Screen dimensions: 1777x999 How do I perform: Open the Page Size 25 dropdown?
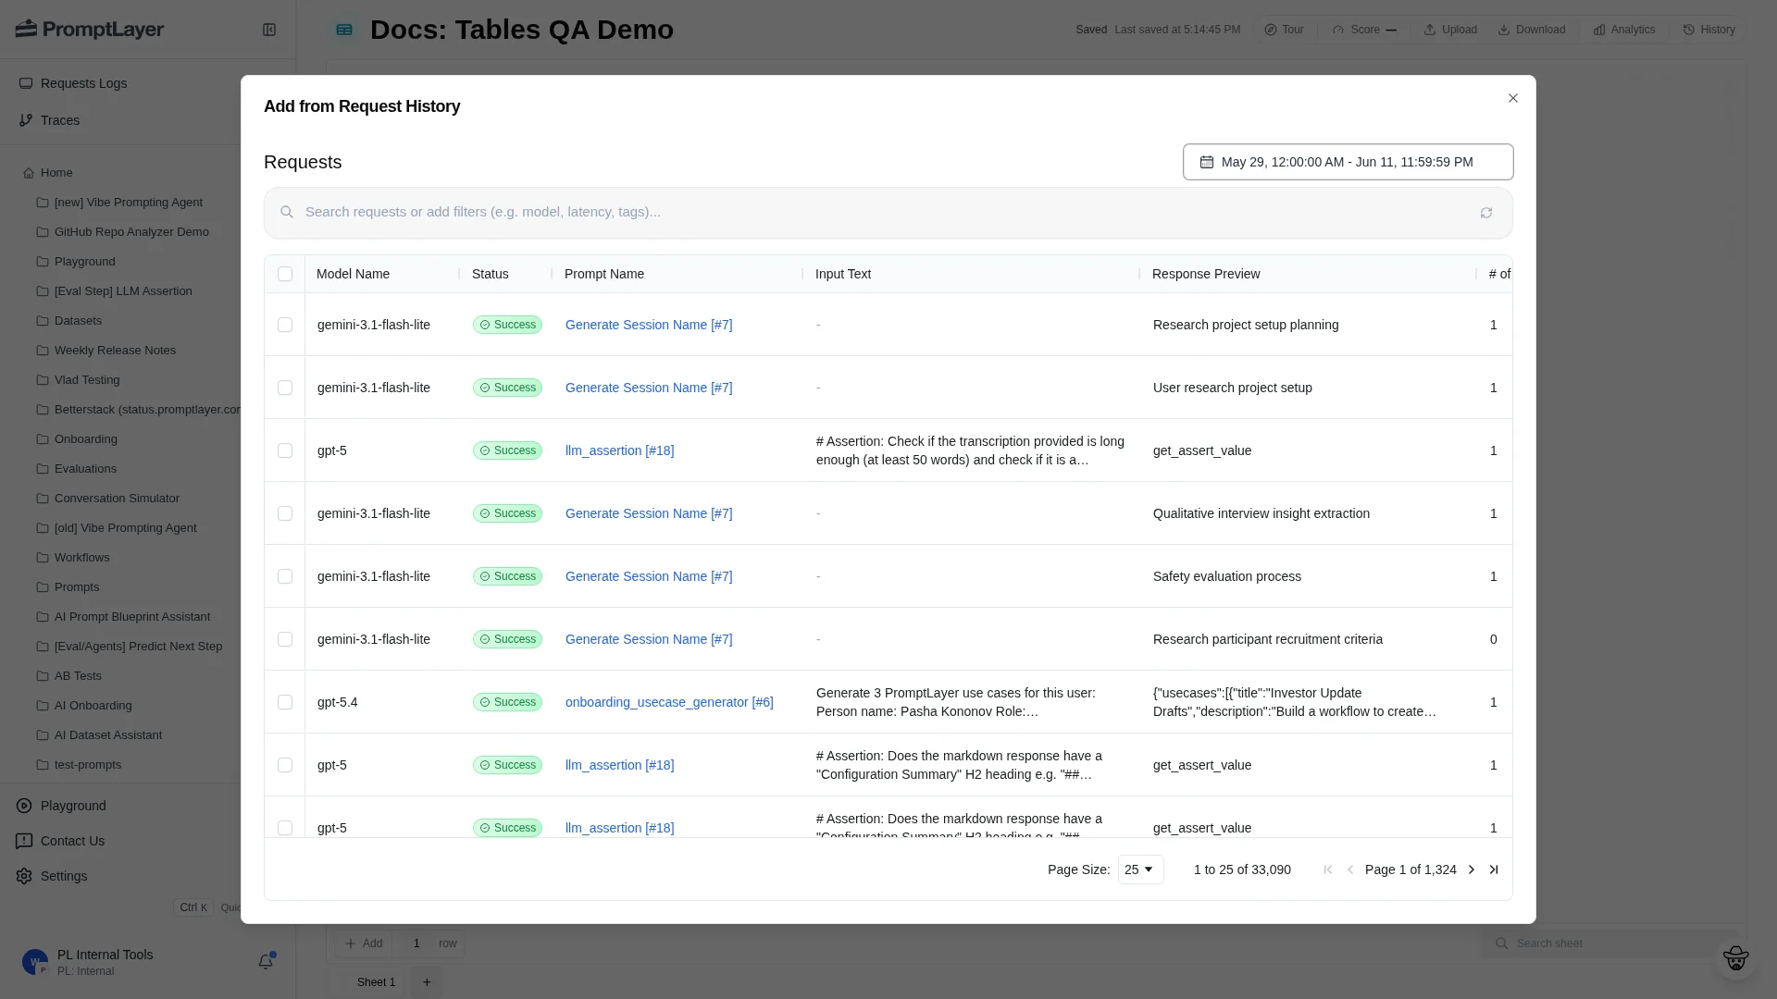point(1140,869)
